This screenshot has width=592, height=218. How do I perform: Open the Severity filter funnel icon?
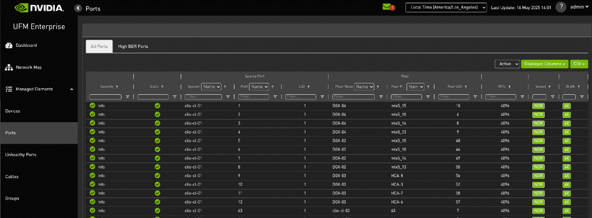click(x=128, y=97)
